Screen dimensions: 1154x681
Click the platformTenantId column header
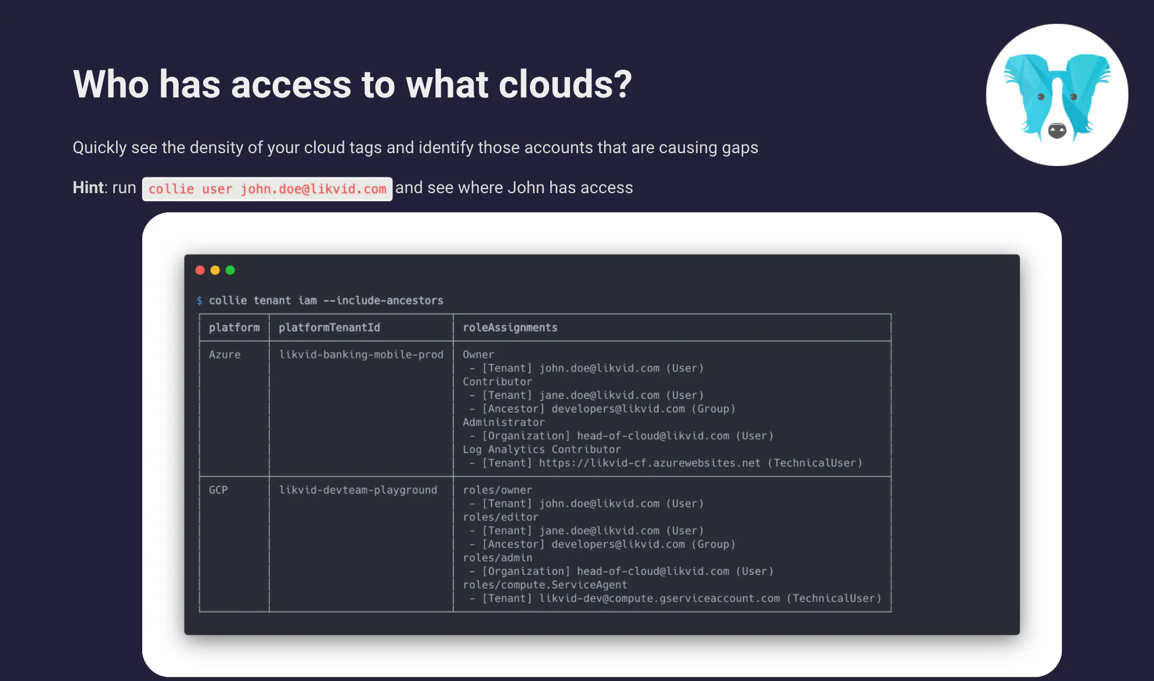pyautogui.click(x=329, y=328)
